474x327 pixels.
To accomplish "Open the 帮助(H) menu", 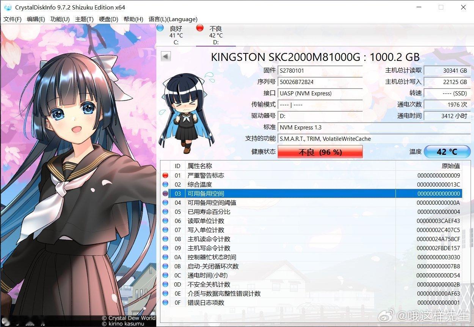I will coord(133,19).
